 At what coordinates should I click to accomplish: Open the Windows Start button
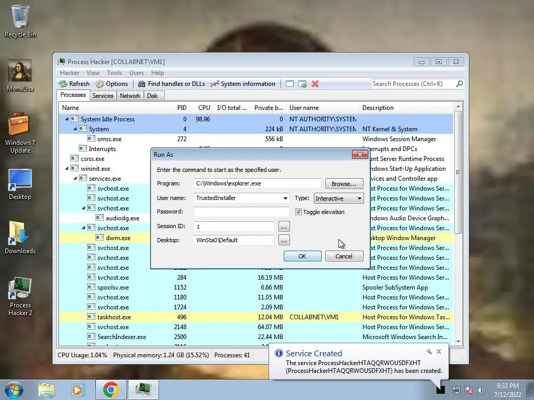coord(14,390)
